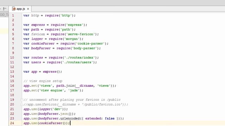Click the 'path' variable on line 4
225x126 pixels.
tap(35, 29)
